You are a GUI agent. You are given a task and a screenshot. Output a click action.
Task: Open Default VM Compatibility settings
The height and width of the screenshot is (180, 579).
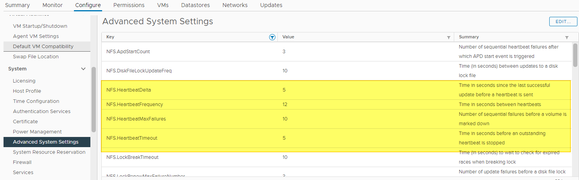43,47
